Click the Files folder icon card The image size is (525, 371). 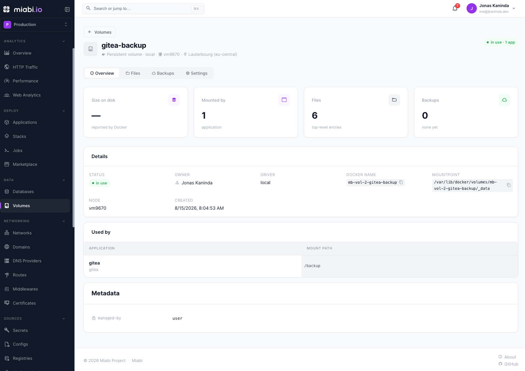(394, 100)
